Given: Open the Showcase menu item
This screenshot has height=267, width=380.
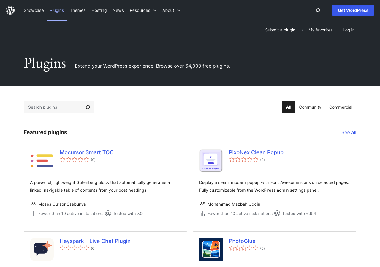Looking at the screenshot, I should point(34,10).
